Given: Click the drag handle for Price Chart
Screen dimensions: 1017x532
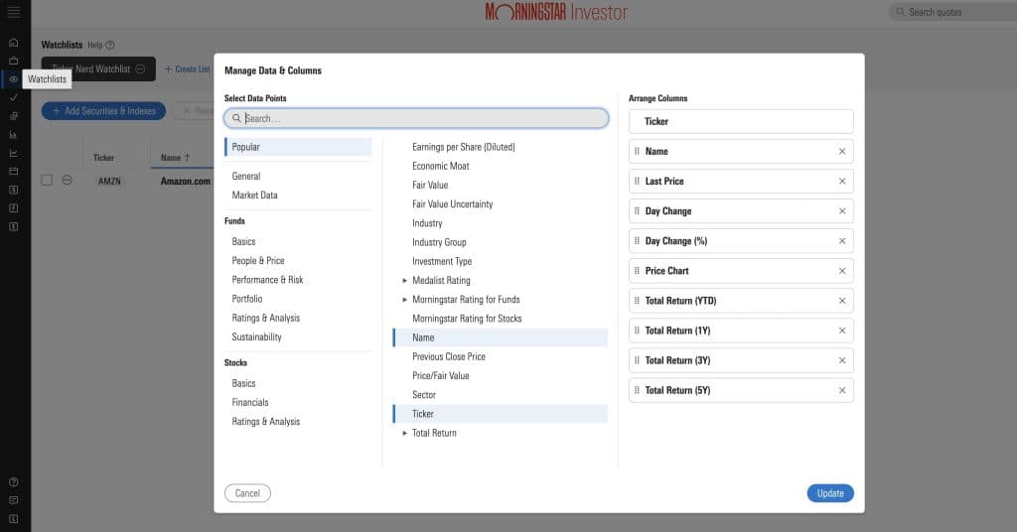Looking at the screenshot, I should pos(637,271).
